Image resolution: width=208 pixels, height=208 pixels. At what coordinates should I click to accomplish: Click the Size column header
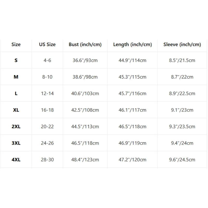click(x=16, y=44)
